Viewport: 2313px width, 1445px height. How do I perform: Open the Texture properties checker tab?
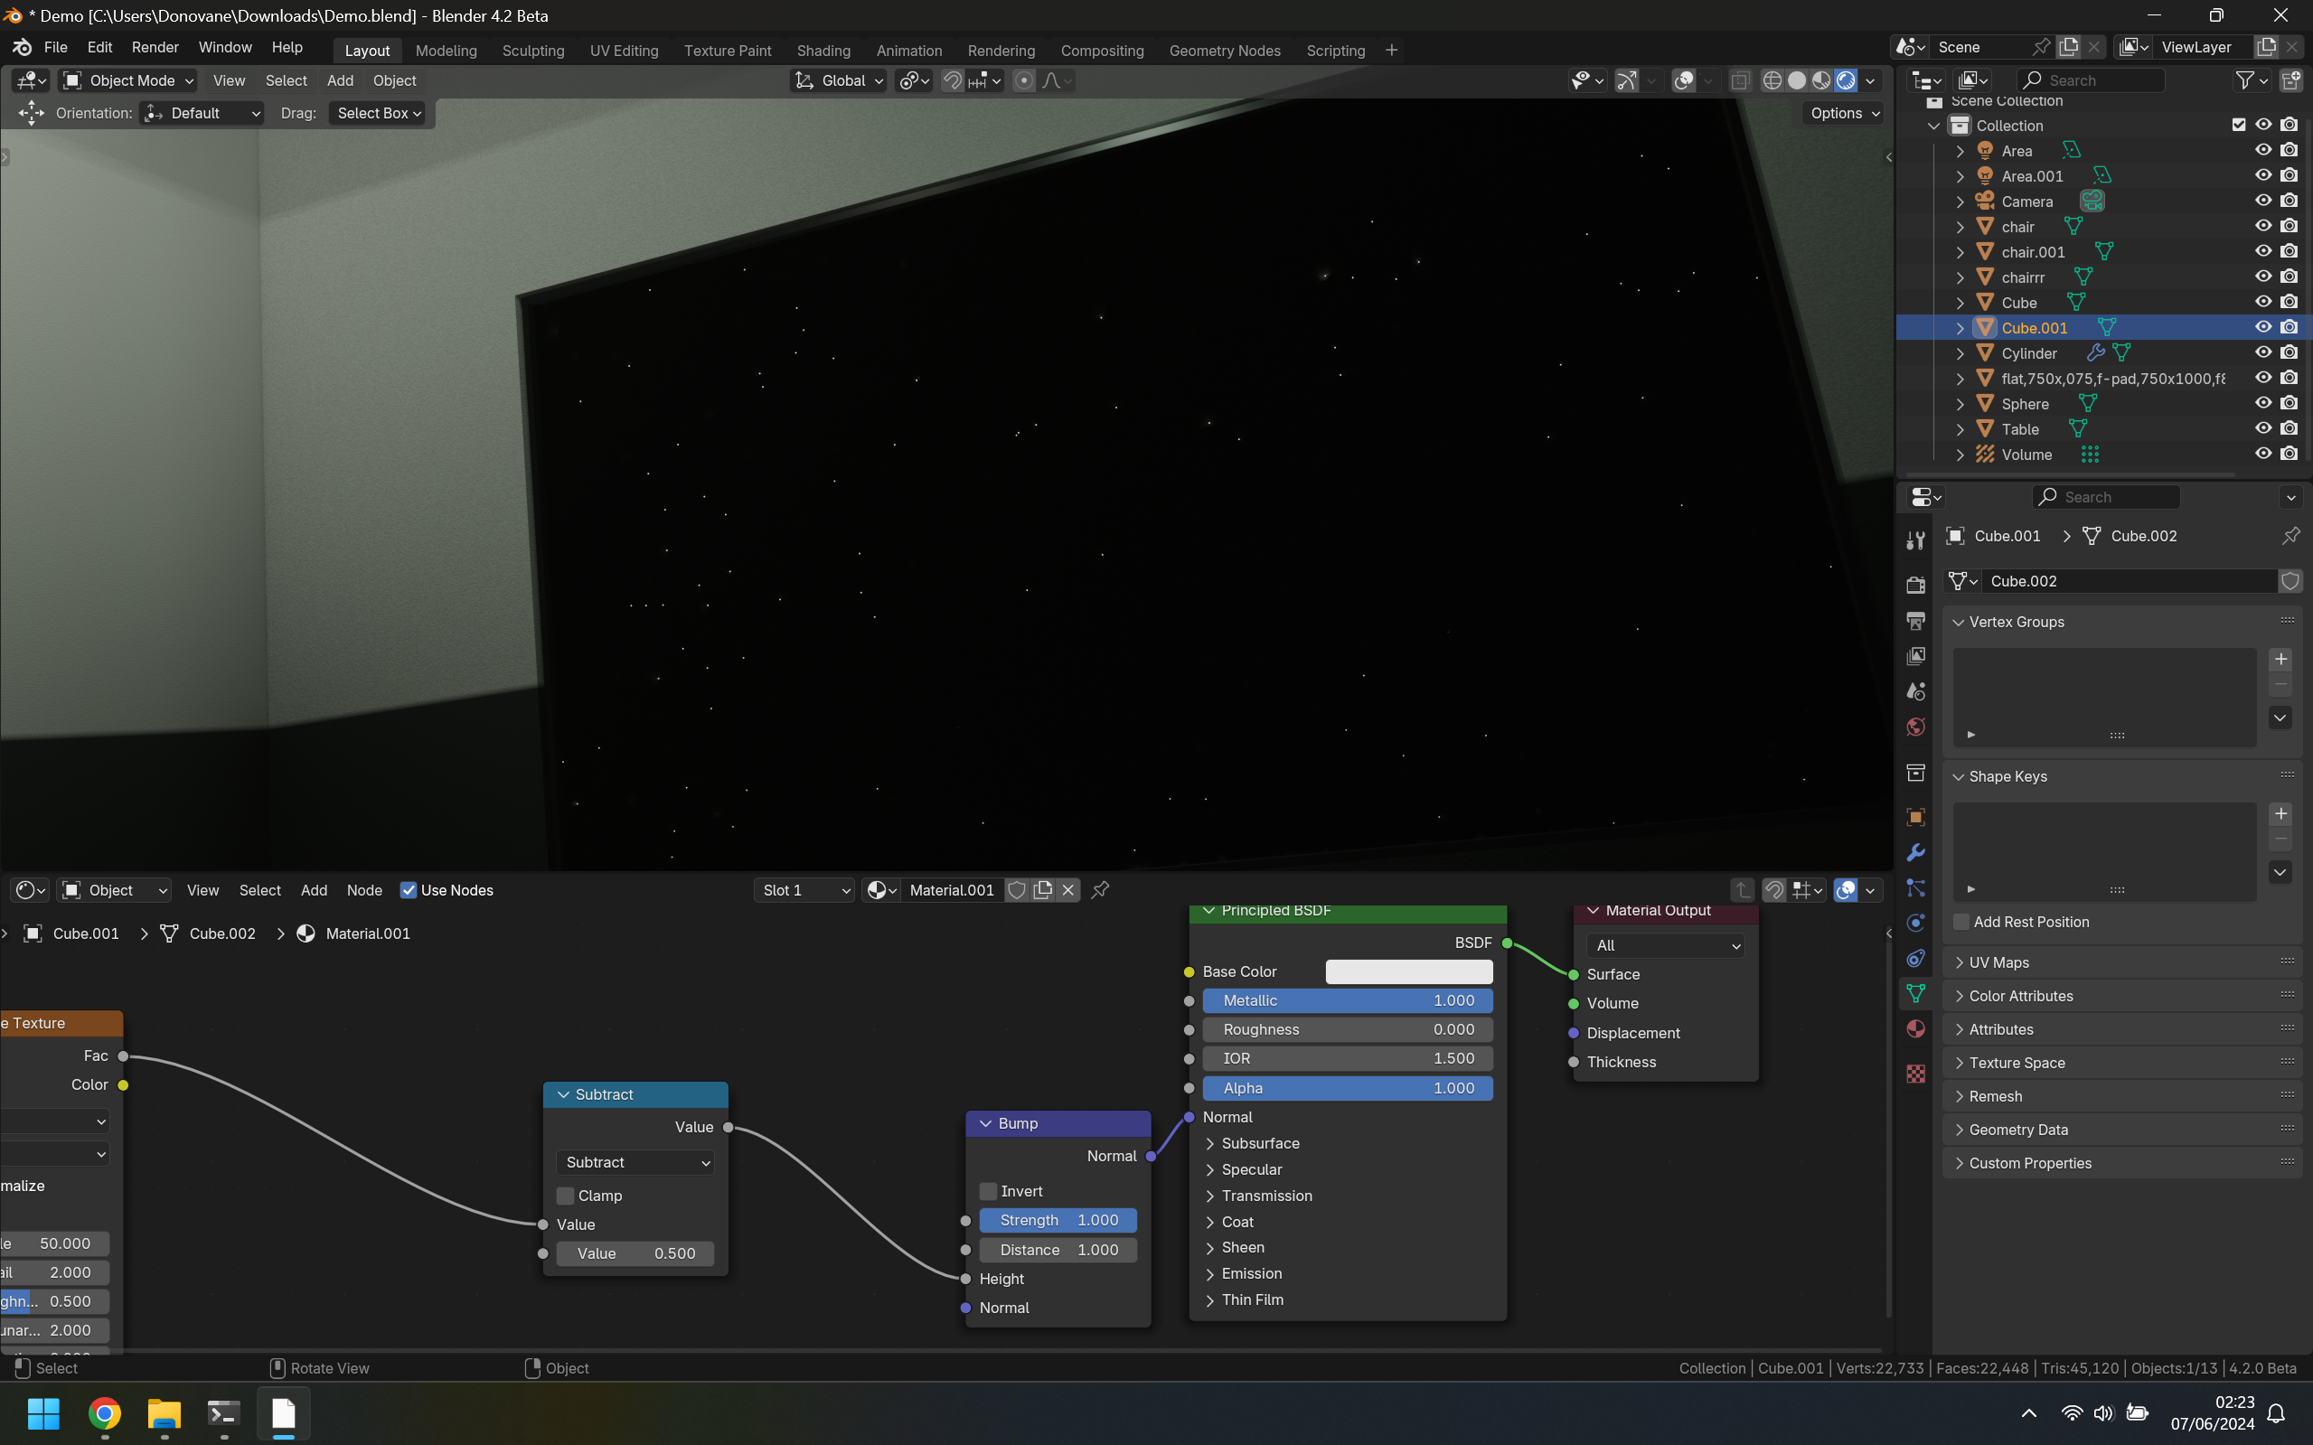1915,1074
